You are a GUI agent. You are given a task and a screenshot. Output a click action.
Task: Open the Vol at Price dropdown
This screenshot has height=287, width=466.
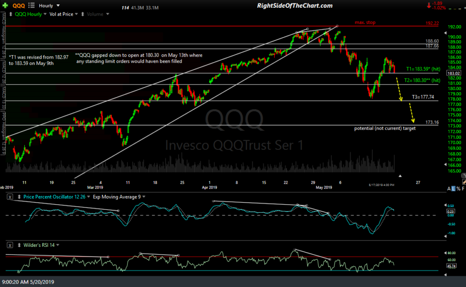point(76,14)
